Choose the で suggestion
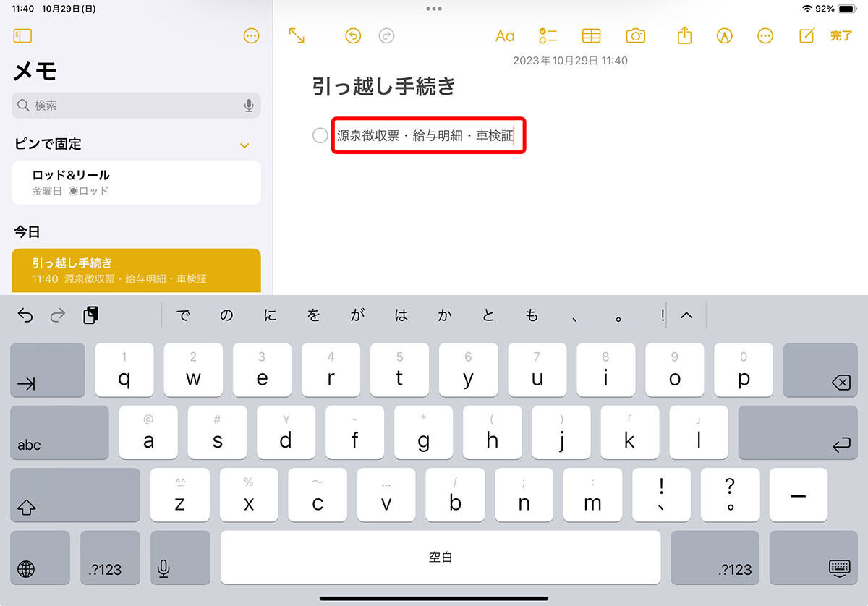 pyautogui.click(x=183, y=315)
